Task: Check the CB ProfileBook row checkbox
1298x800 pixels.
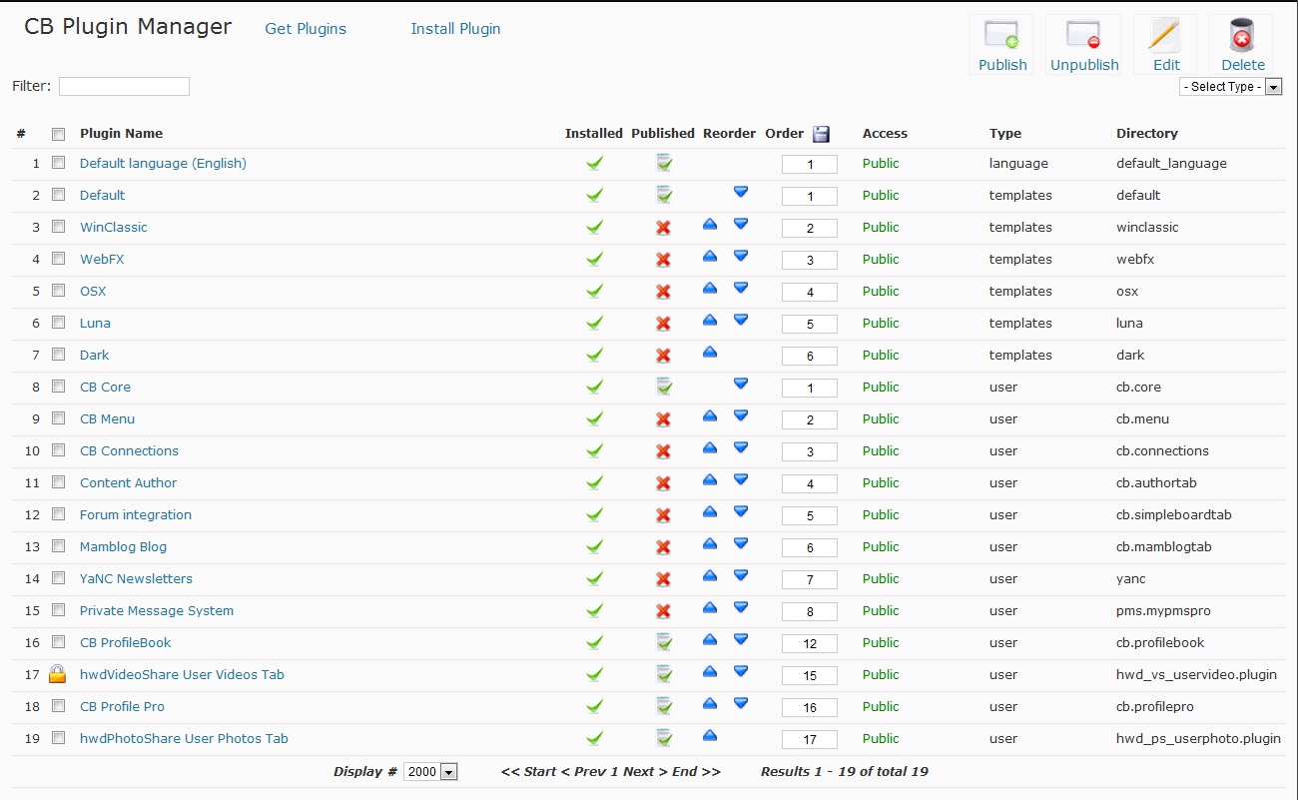Action: 58,642
